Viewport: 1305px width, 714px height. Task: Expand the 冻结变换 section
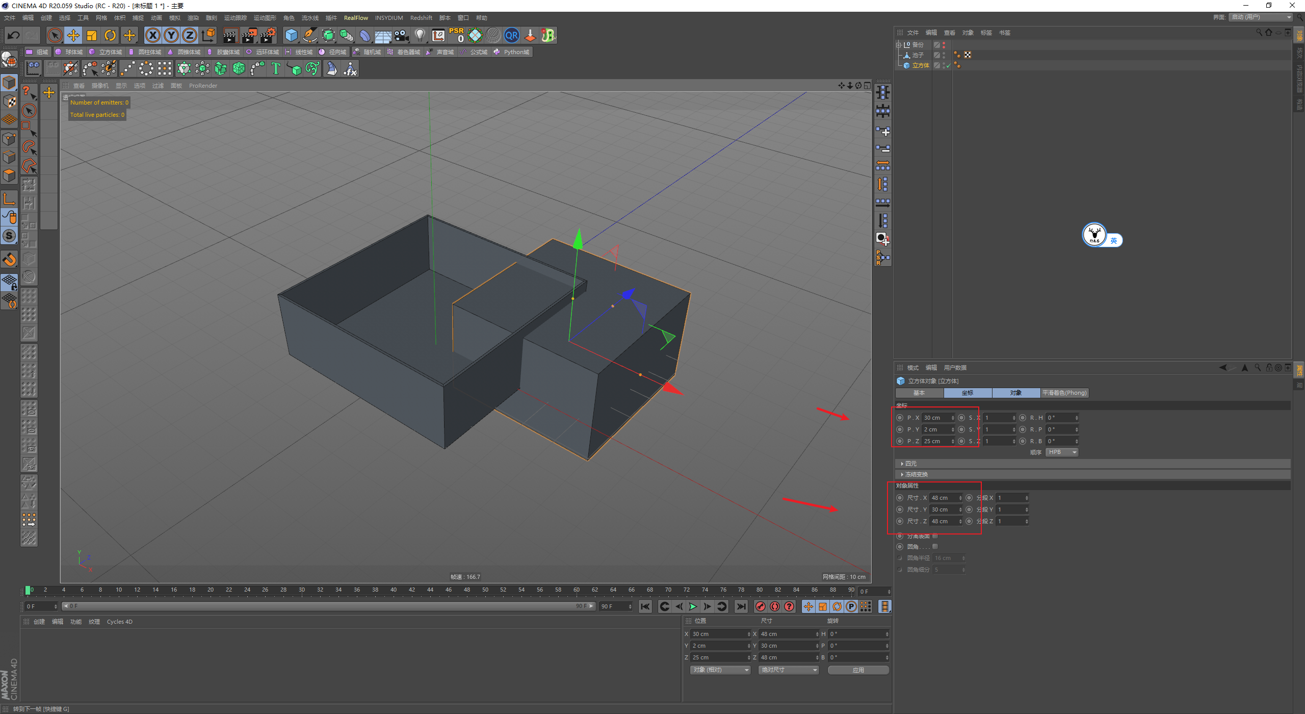pyautogui.click(x=916, y=474)
